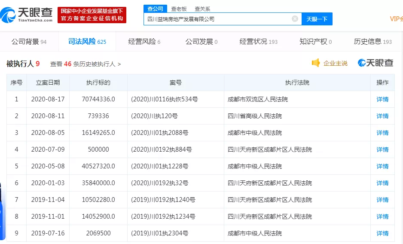Click case number (2019)川01执2304号
Screen dimensions: 403x244
pyautogui.click(x=159, y=233)
